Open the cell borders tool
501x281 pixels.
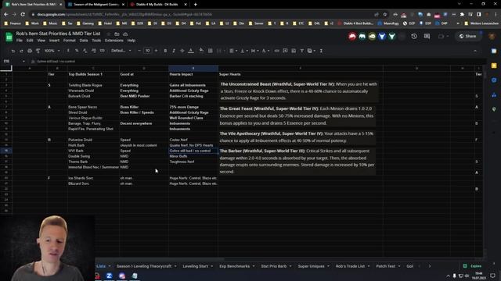click(x=211, y=51)
